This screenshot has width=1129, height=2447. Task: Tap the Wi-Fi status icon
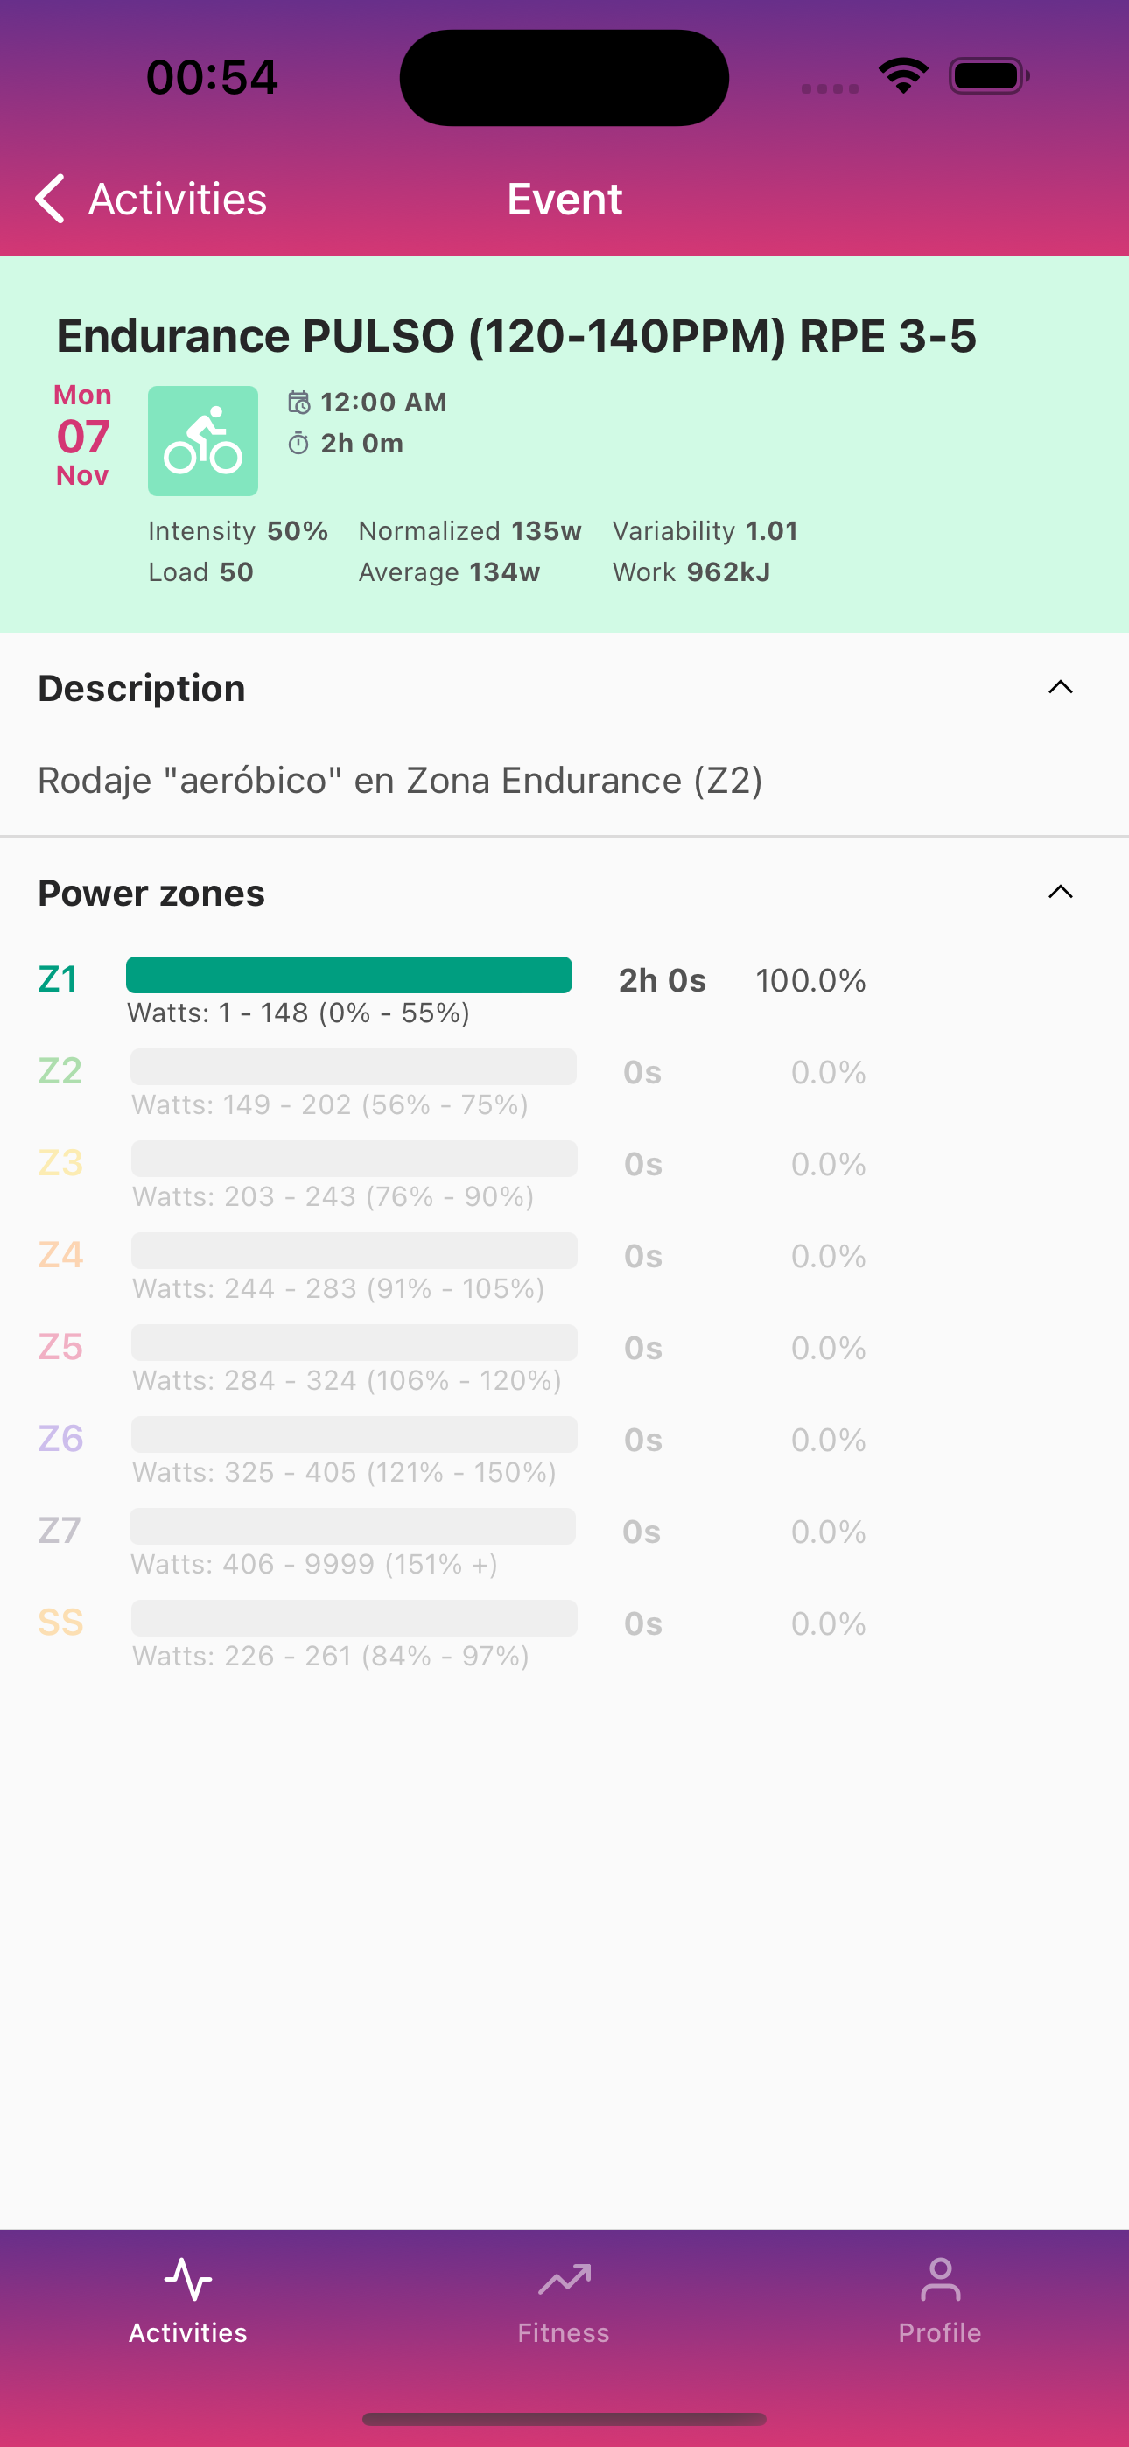(903, 76)
